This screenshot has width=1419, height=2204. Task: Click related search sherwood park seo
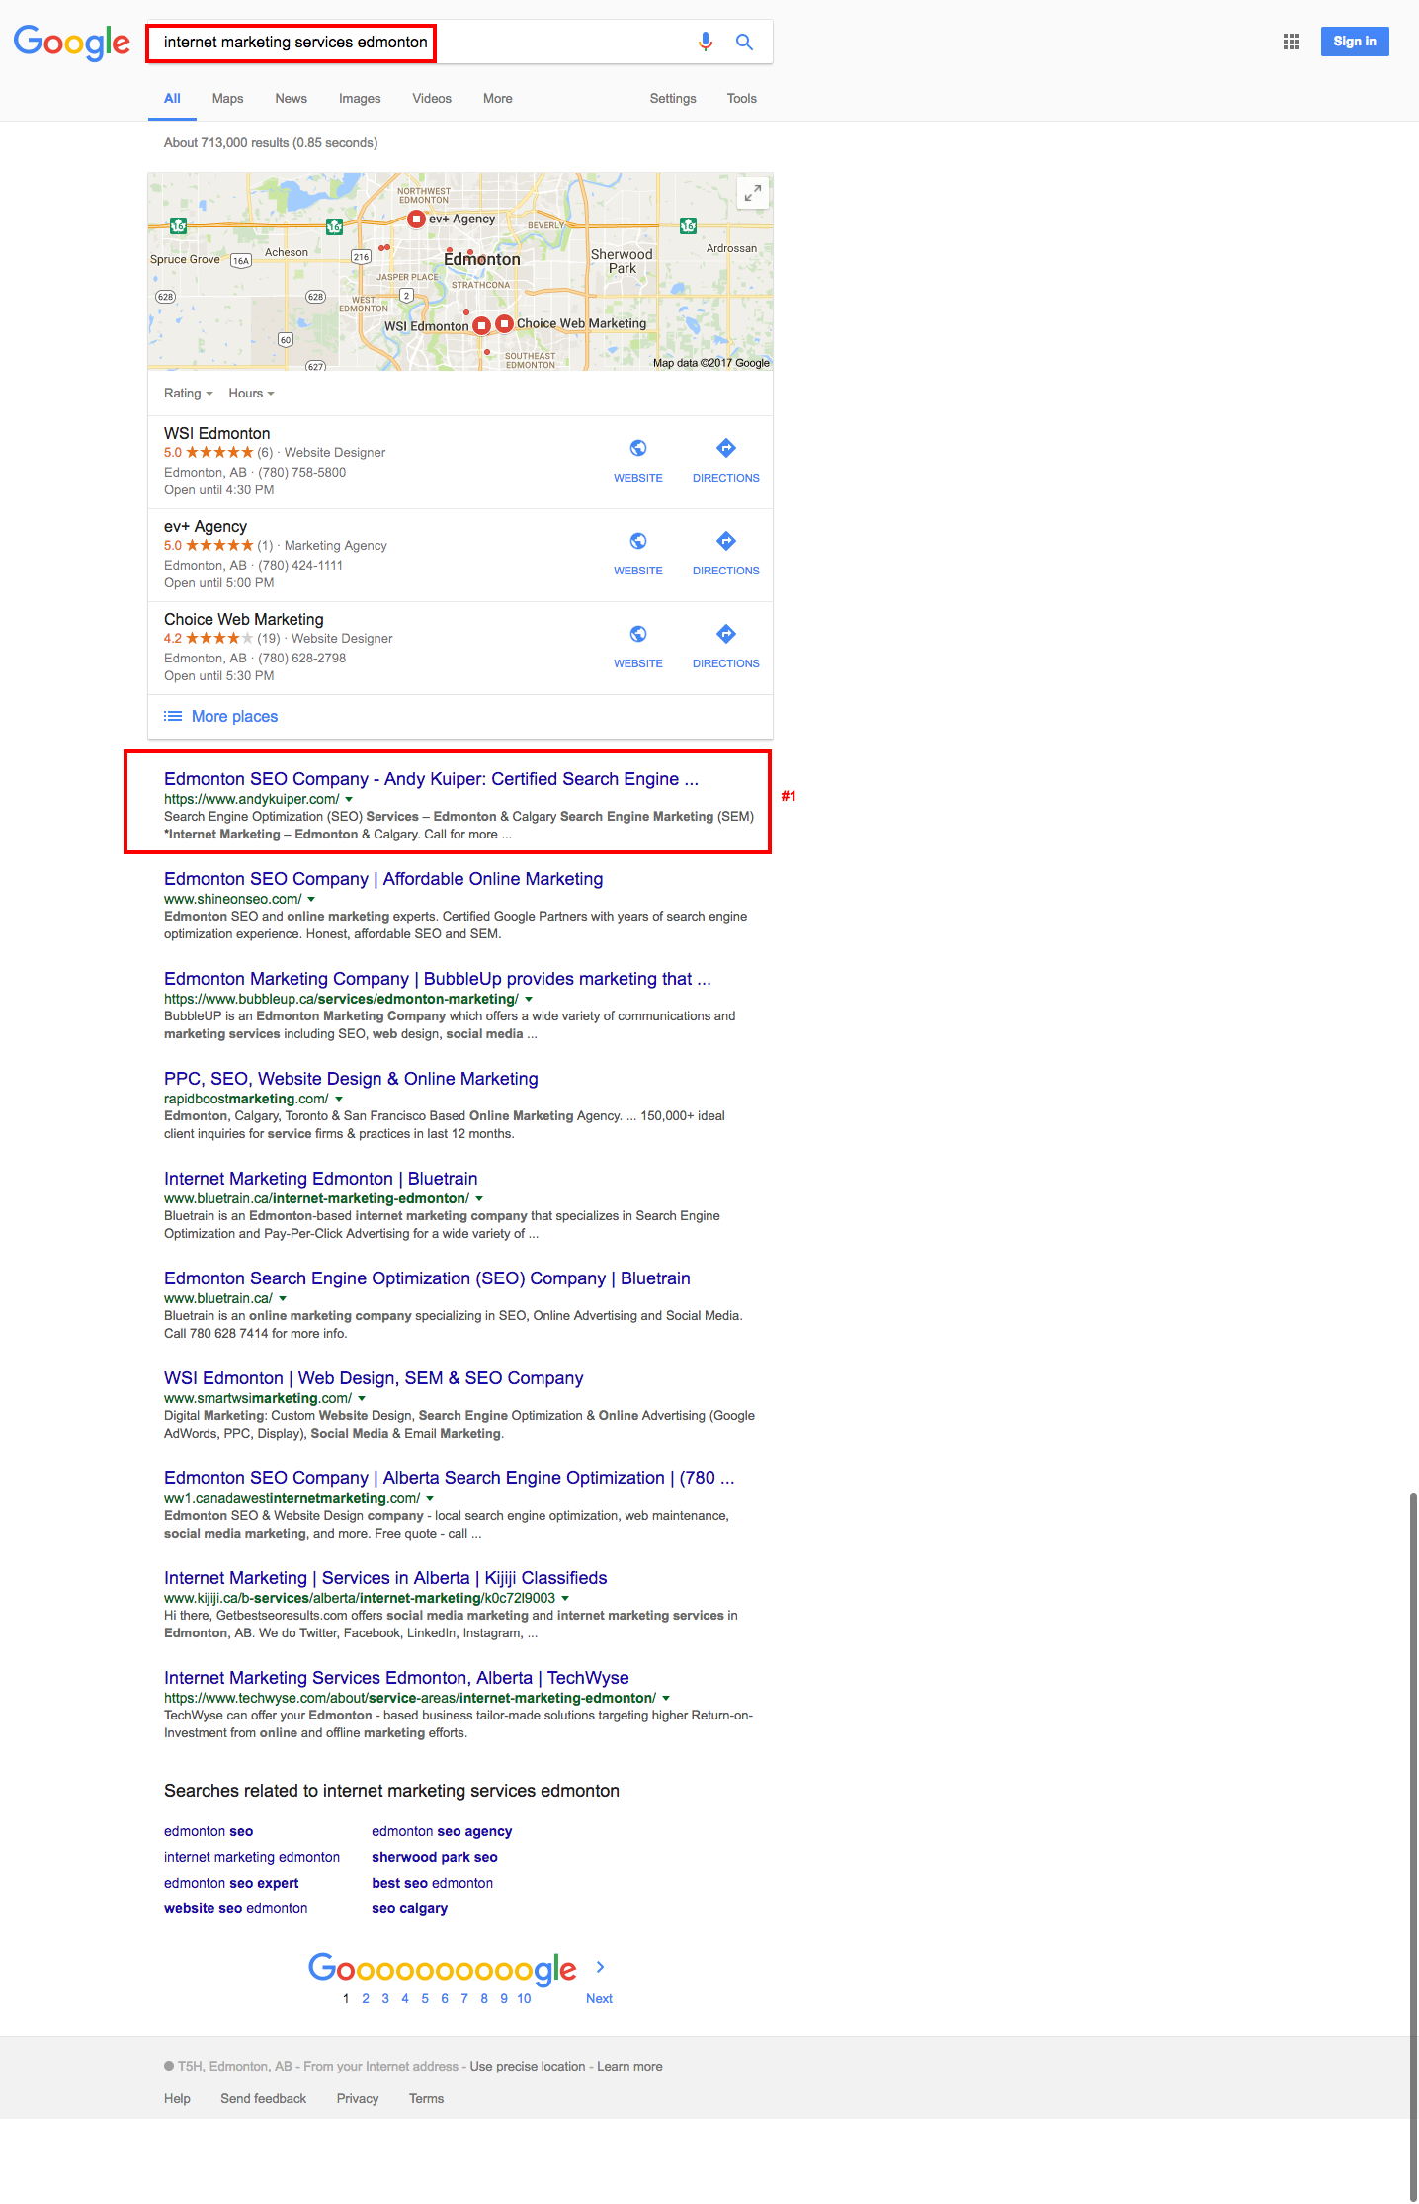coord(435,1857)
